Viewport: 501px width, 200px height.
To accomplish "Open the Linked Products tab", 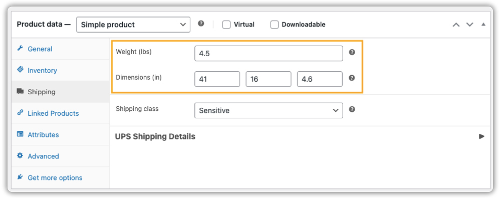I will point(61,113).
